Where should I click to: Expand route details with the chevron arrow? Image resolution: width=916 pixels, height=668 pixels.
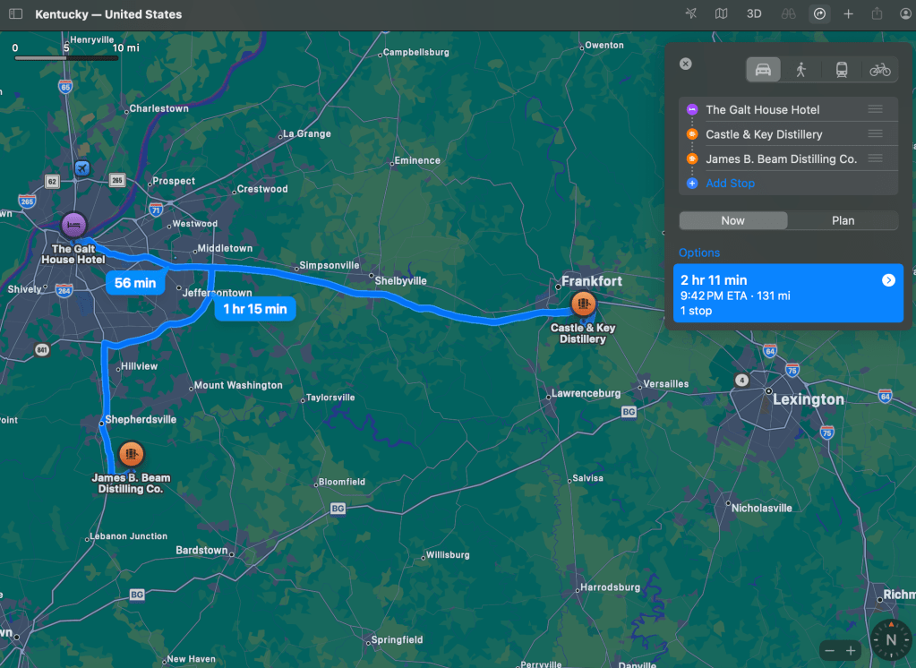888,280
